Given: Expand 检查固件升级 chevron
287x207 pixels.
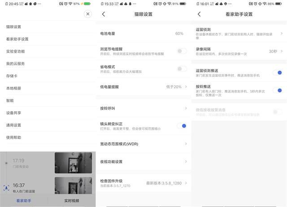Looking at the screenshot, I should (x=186, y=183).
